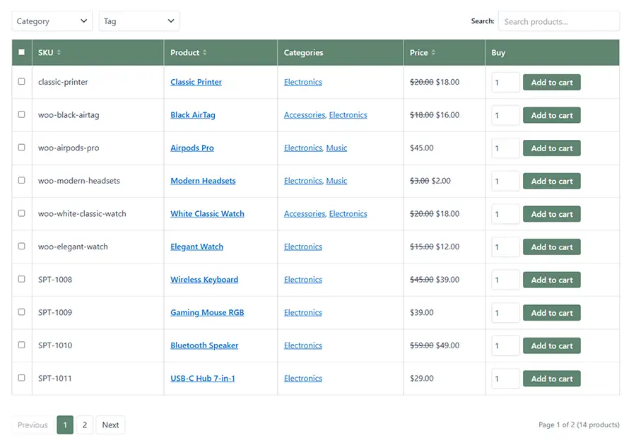Check the SPT-1009 row checkbox
This screenshot has width=636, height=445.
pos(21,311)
